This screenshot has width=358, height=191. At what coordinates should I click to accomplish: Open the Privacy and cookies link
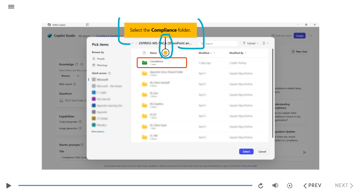249,166
